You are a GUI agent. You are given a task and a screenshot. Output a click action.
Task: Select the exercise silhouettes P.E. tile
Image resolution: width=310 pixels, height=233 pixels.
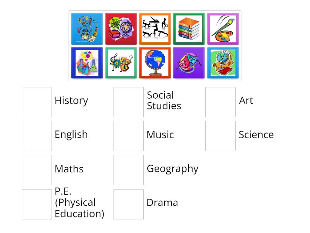point(155,28)
